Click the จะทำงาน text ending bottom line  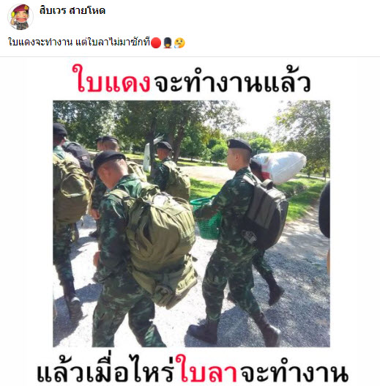pyautogui.click(x=294, y=370)
